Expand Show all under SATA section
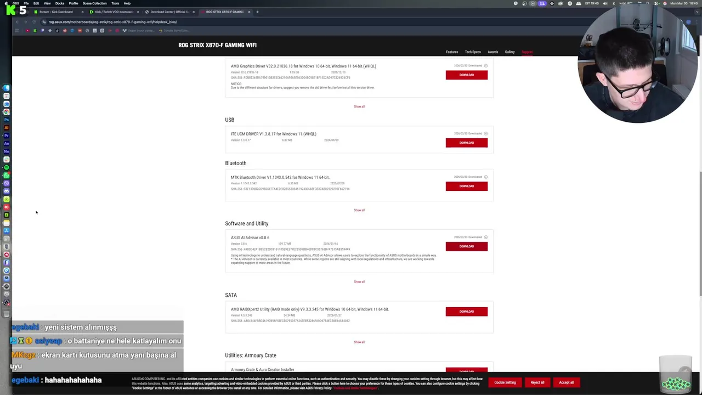The width and height of the screenshot is (702, 395). [359, 342]
